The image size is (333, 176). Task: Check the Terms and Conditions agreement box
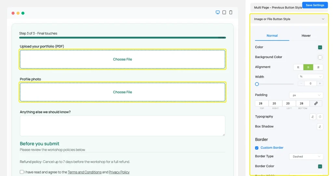click(x=22, y=172)
